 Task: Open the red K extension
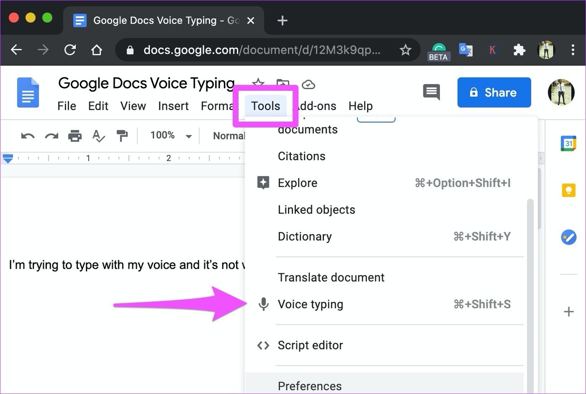(492, 50)
